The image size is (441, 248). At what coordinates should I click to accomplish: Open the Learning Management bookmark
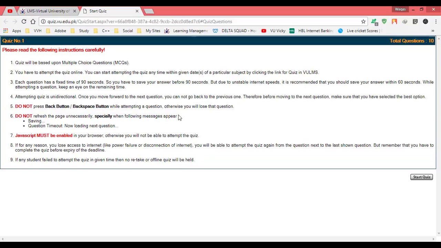186,31
